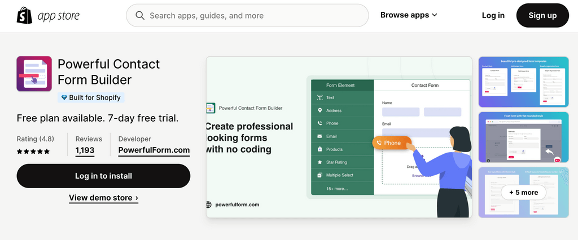Viewport: 578px width, 240px height.
Task: Click the Sign up button
Action: 542,15
